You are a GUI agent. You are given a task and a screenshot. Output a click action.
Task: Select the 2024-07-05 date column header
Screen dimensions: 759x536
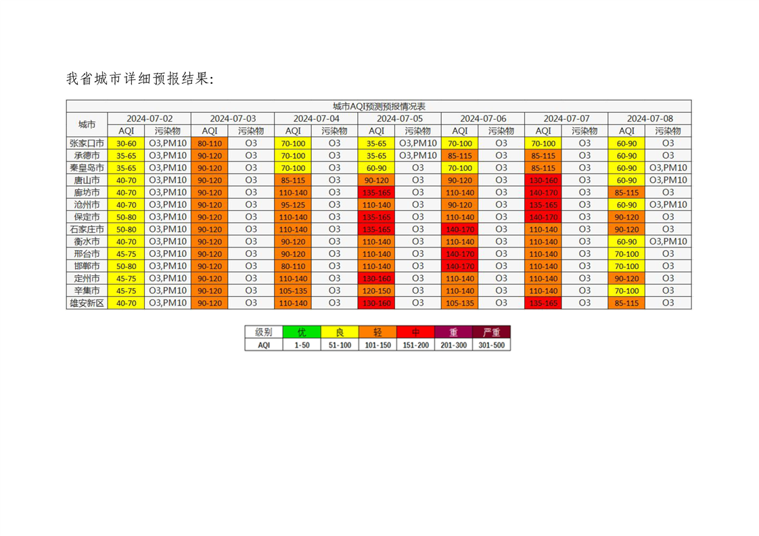399,118
